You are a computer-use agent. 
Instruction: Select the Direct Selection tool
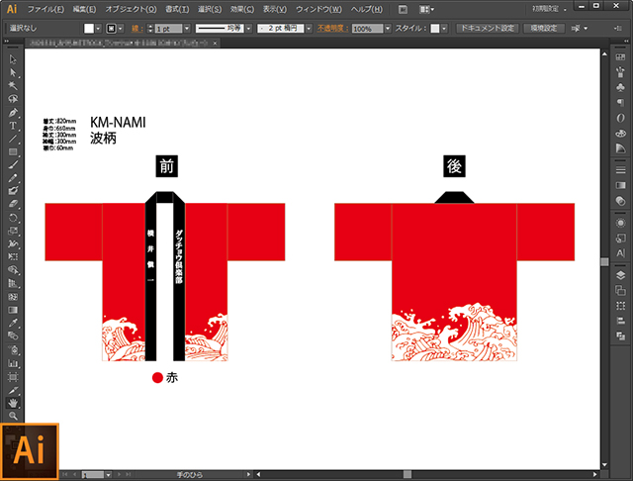pos(13,73)
